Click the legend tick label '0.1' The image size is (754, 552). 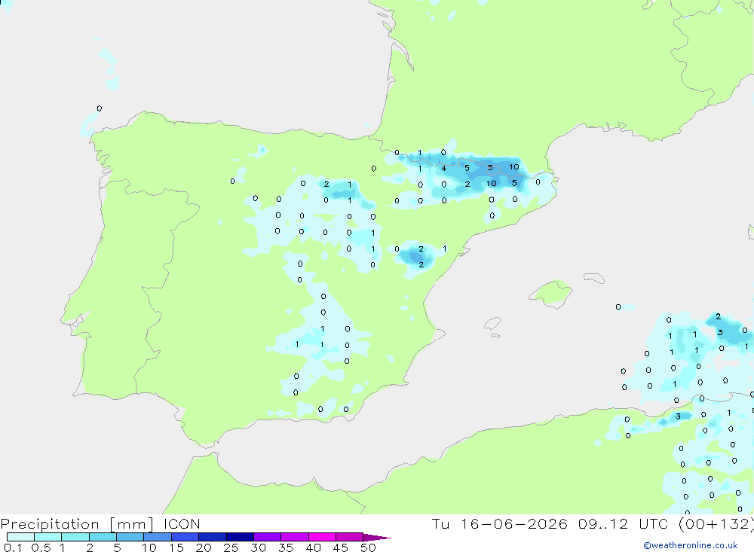click(12, 547)
